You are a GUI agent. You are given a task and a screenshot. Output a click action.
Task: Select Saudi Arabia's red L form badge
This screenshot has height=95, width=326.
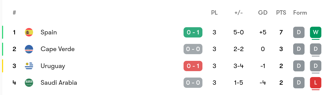[x=316, y=83]
